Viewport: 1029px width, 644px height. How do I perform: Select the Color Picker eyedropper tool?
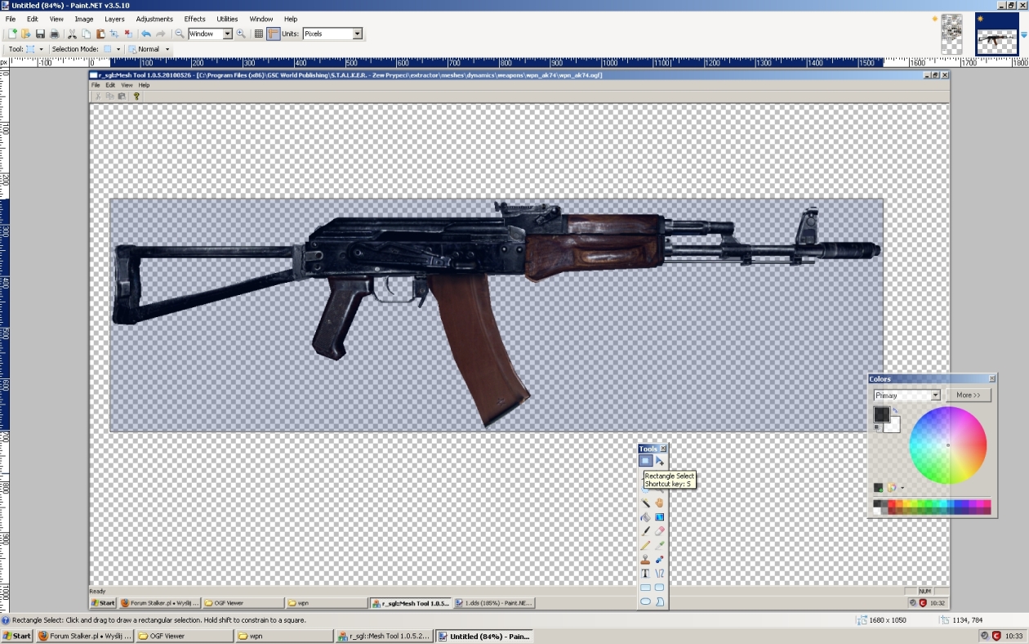tap(659, 545)
